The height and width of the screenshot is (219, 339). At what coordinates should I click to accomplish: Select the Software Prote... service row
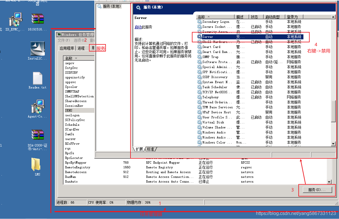(250, 62)
